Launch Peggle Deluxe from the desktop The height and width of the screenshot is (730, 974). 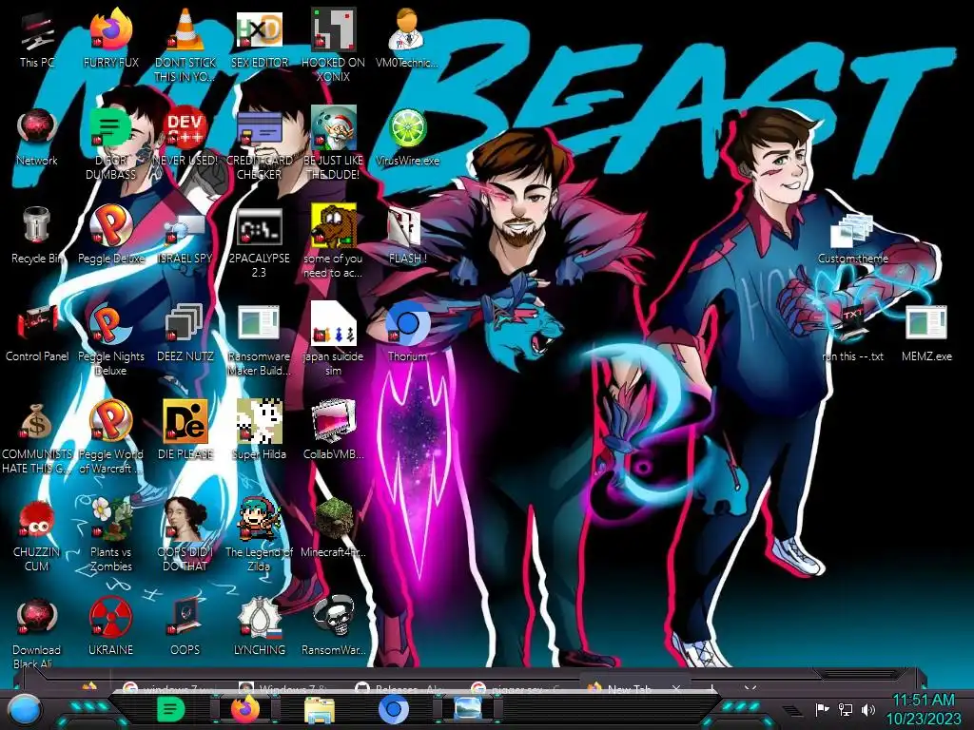(110, 234)
